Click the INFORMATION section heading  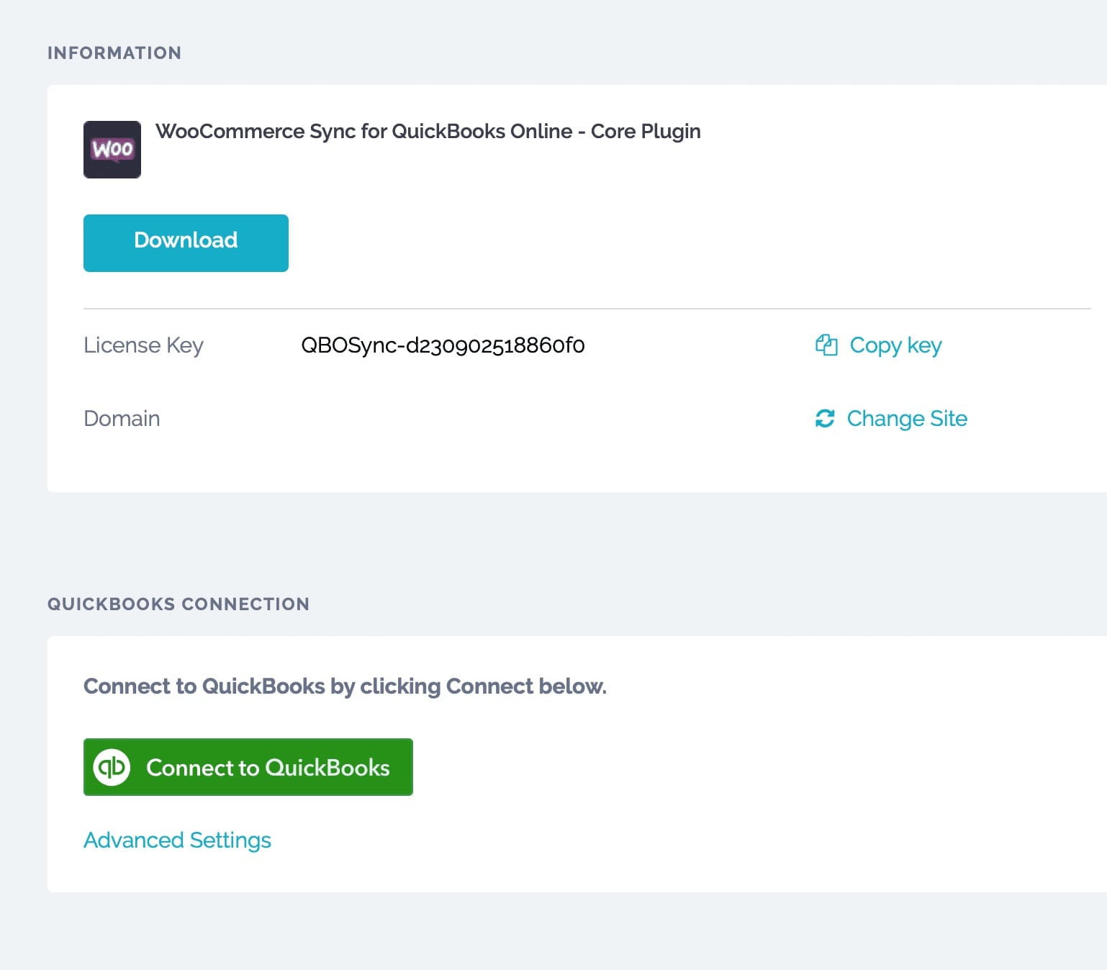pos(114,53)
